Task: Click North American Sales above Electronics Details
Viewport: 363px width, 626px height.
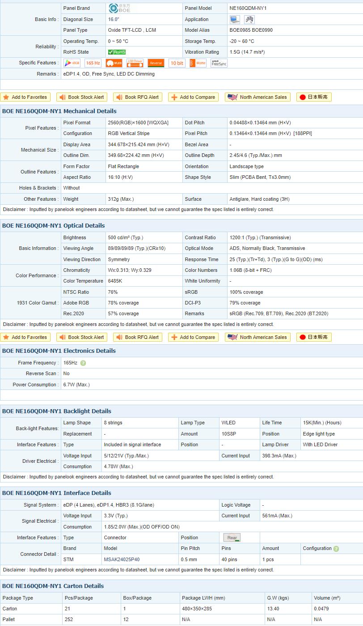Action: 257,337
